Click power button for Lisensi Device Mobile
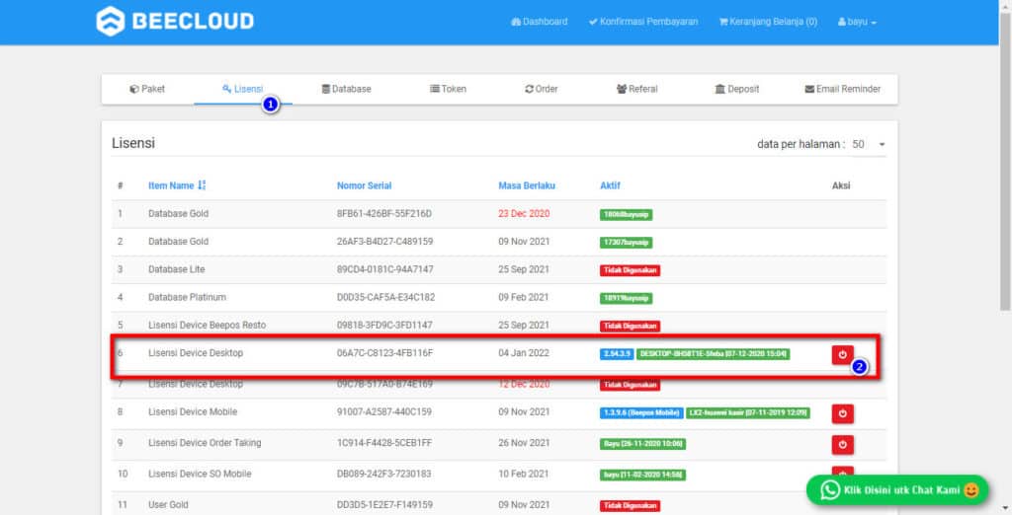This screenshot has height=515, width=1012. (842, 413)
